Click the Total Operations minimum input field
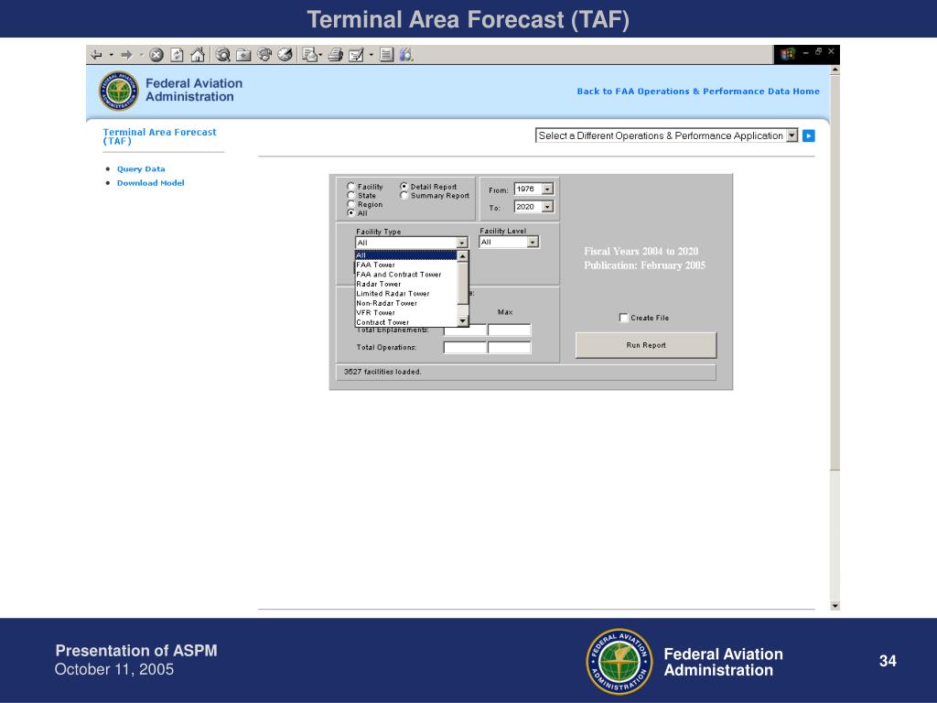 [x=465, y=347]
